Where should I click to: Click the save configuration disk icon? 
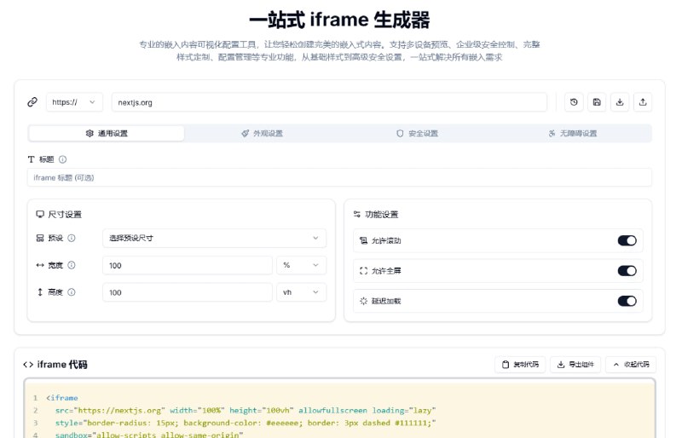[x=597, y=102]
